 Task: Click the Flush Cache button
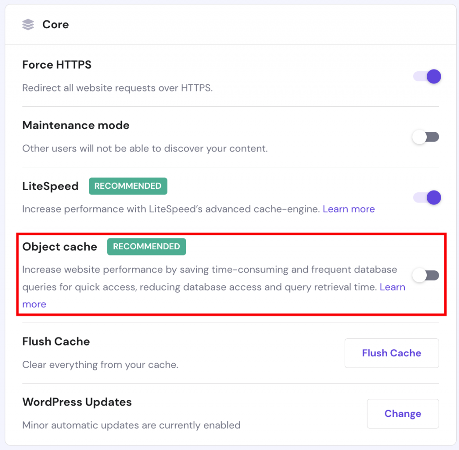[391, 353]
